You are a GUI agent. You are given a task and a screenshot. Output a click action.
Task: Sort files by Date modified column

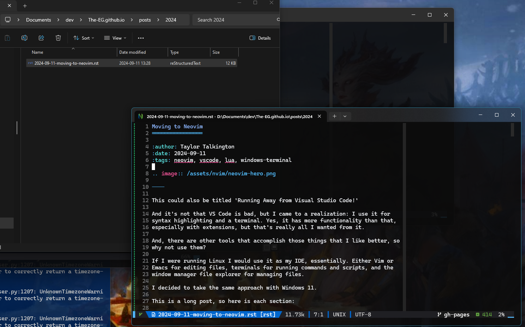click(x=133, y=52)
